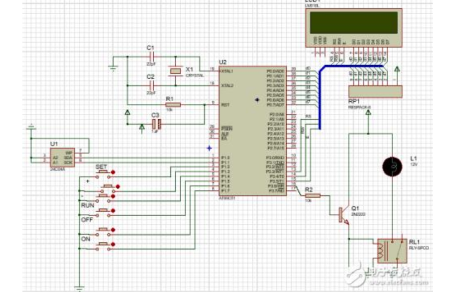Select blue origin marker on sheet

point(209,148)
